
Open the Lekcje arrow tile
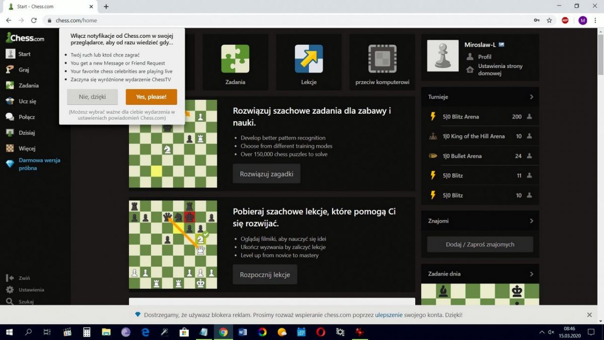(309, 62)
